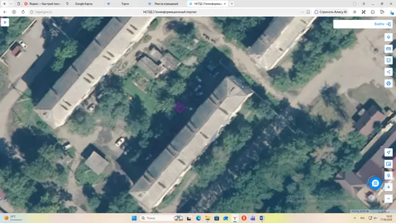396x223 pixels.
Task: Open the overview map panel icon
Action: [x=389, y=164]
